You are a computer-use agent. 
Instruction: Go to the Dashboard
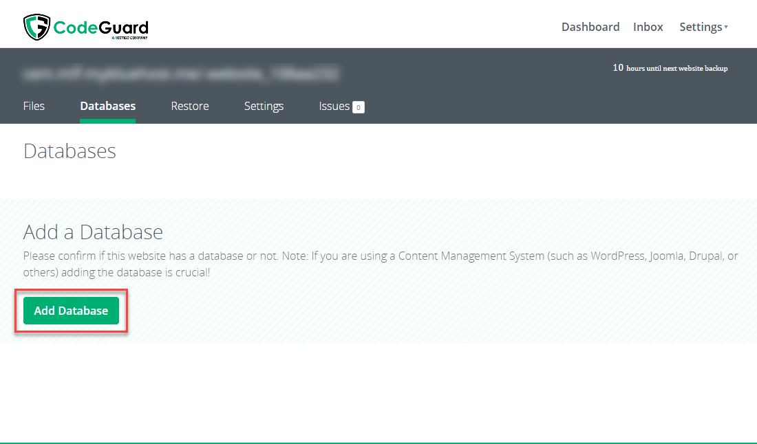click(590, 27)
